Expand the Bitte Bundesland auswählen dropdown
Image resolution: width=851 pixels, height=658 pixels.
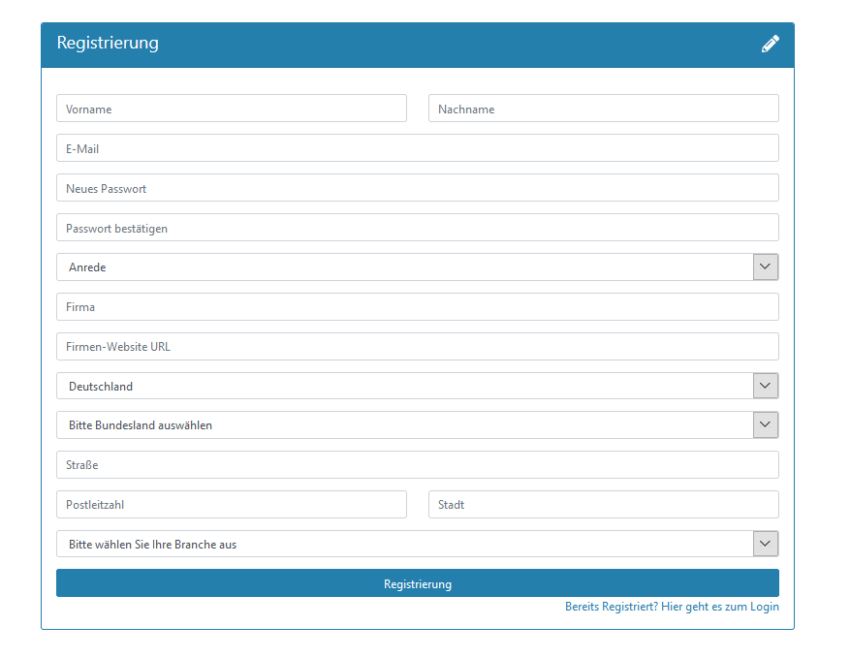(x=418, y=424)
